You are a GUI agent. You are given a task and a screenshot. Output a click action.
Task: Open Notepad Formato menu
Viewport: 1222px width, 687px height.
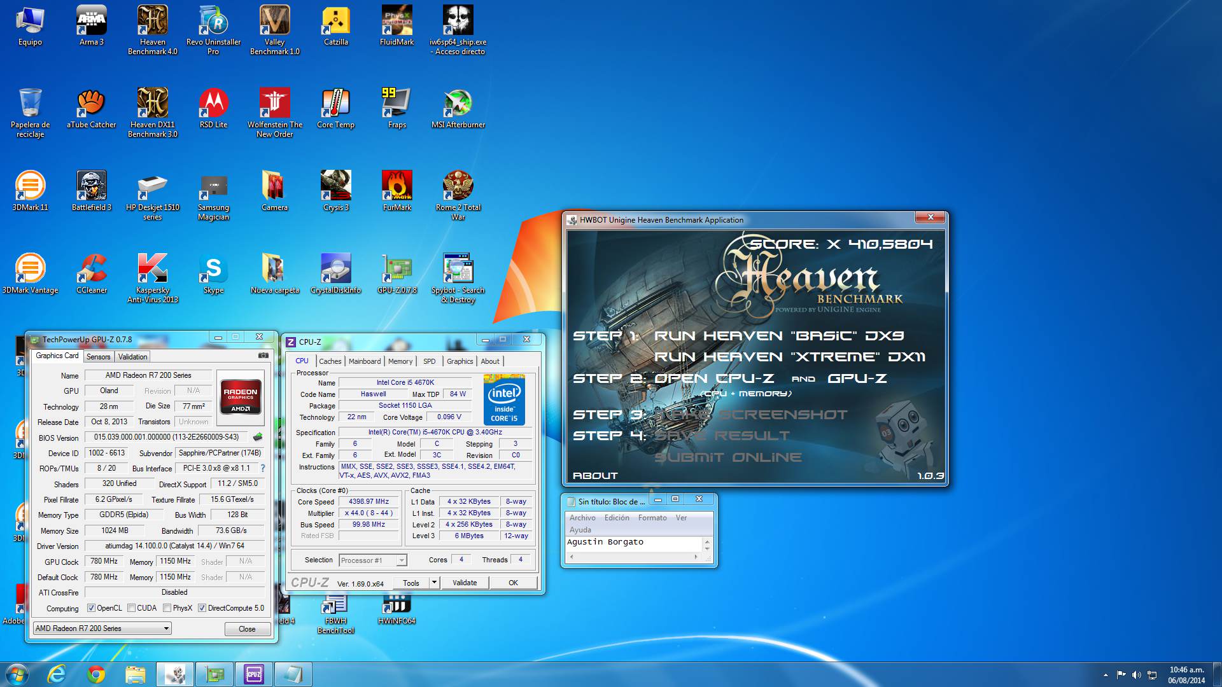(652, 518)
